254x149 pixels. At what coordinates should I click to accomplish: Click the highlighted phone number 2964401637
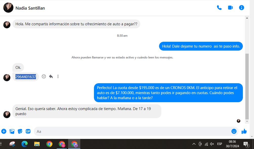(x=26, y=77)
